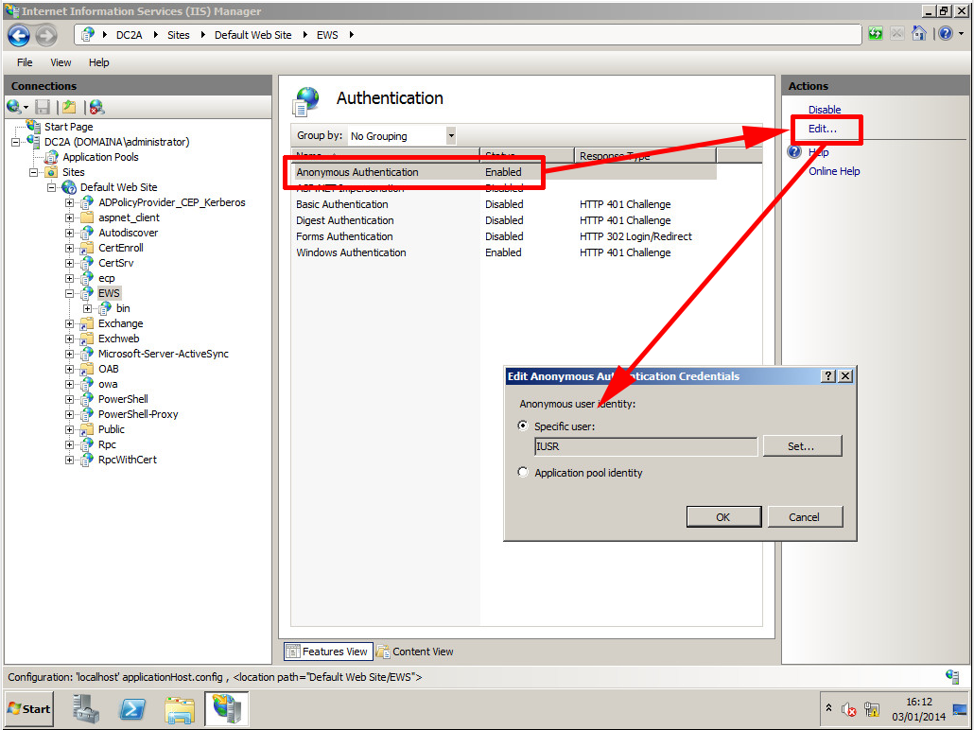The height and width of the screenshot is (730, 974).
Task: Go back with the blue Back arrow
Action: pyautogui.click(x=19, y=35)
